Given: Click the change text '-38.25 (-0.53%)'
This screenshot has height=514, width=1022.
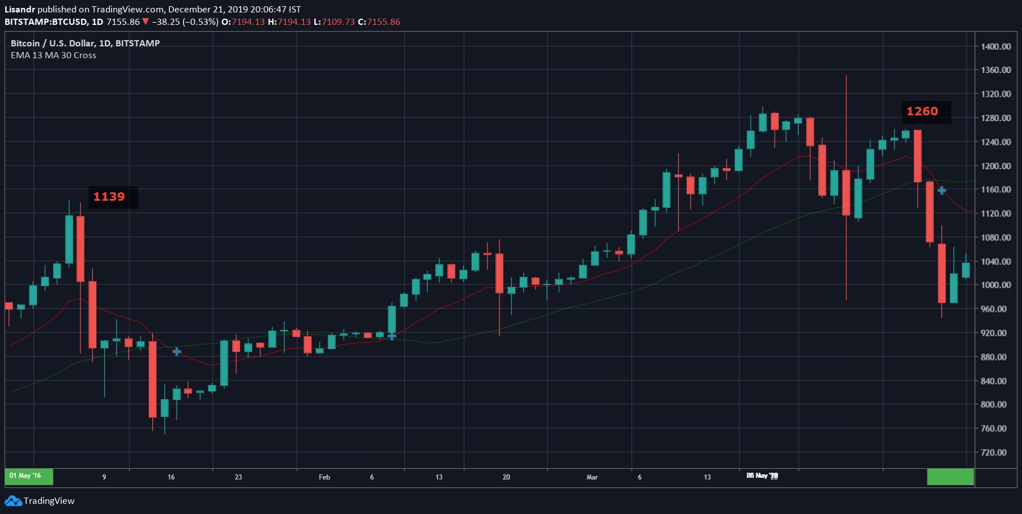Looking at the screenshot, I should [185, 22].
